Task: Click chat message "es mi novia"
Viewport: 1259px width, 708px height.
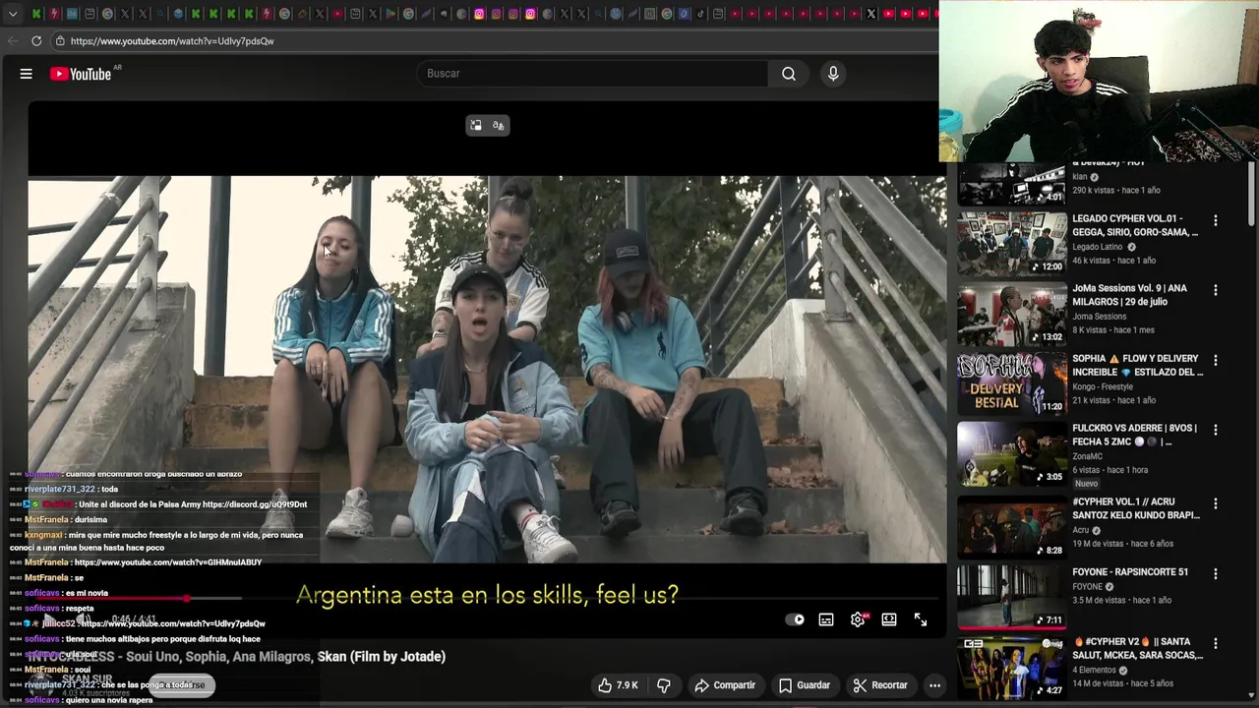Action: pyautogui.click(x=86, y=593)
